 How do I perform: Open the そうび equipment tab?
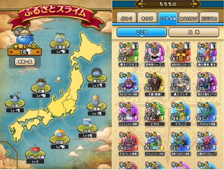(147, 18)
